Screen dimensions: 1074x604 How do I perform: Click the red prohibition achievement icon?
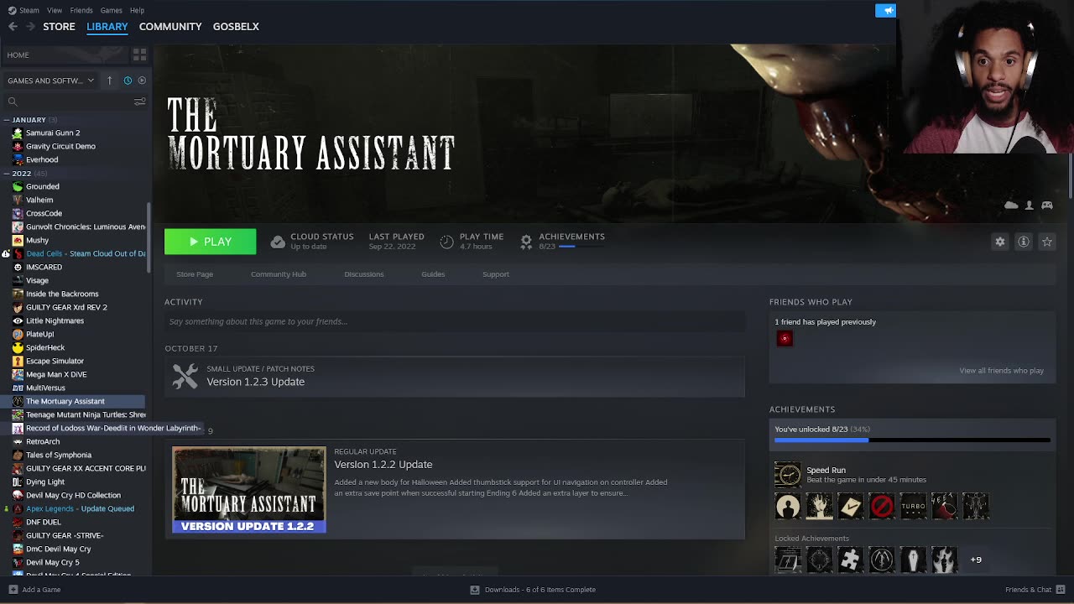point(882,507)
